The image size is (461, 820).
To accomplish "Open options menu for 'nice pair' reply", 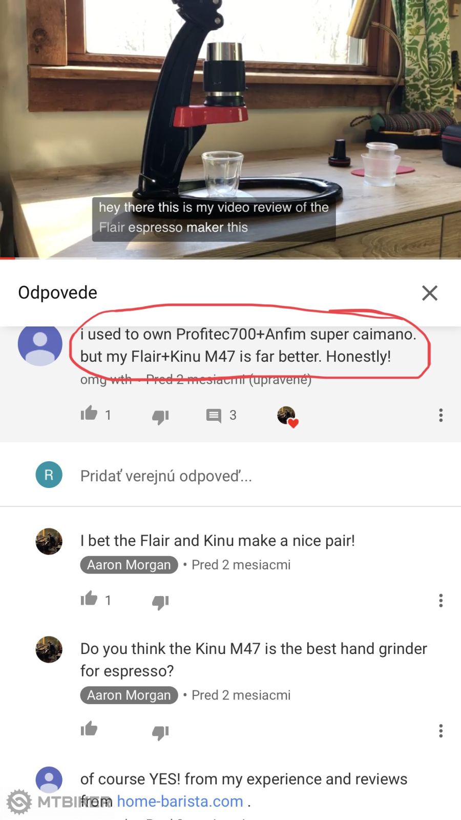I will coord(441,600).
